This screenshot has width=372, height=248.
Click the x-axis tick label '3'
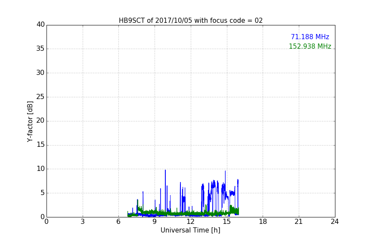tap(83, 222)
